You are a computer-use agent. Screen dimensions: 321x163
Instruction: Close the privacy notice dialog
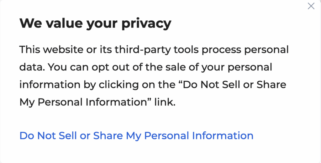(x=311, y=6)
